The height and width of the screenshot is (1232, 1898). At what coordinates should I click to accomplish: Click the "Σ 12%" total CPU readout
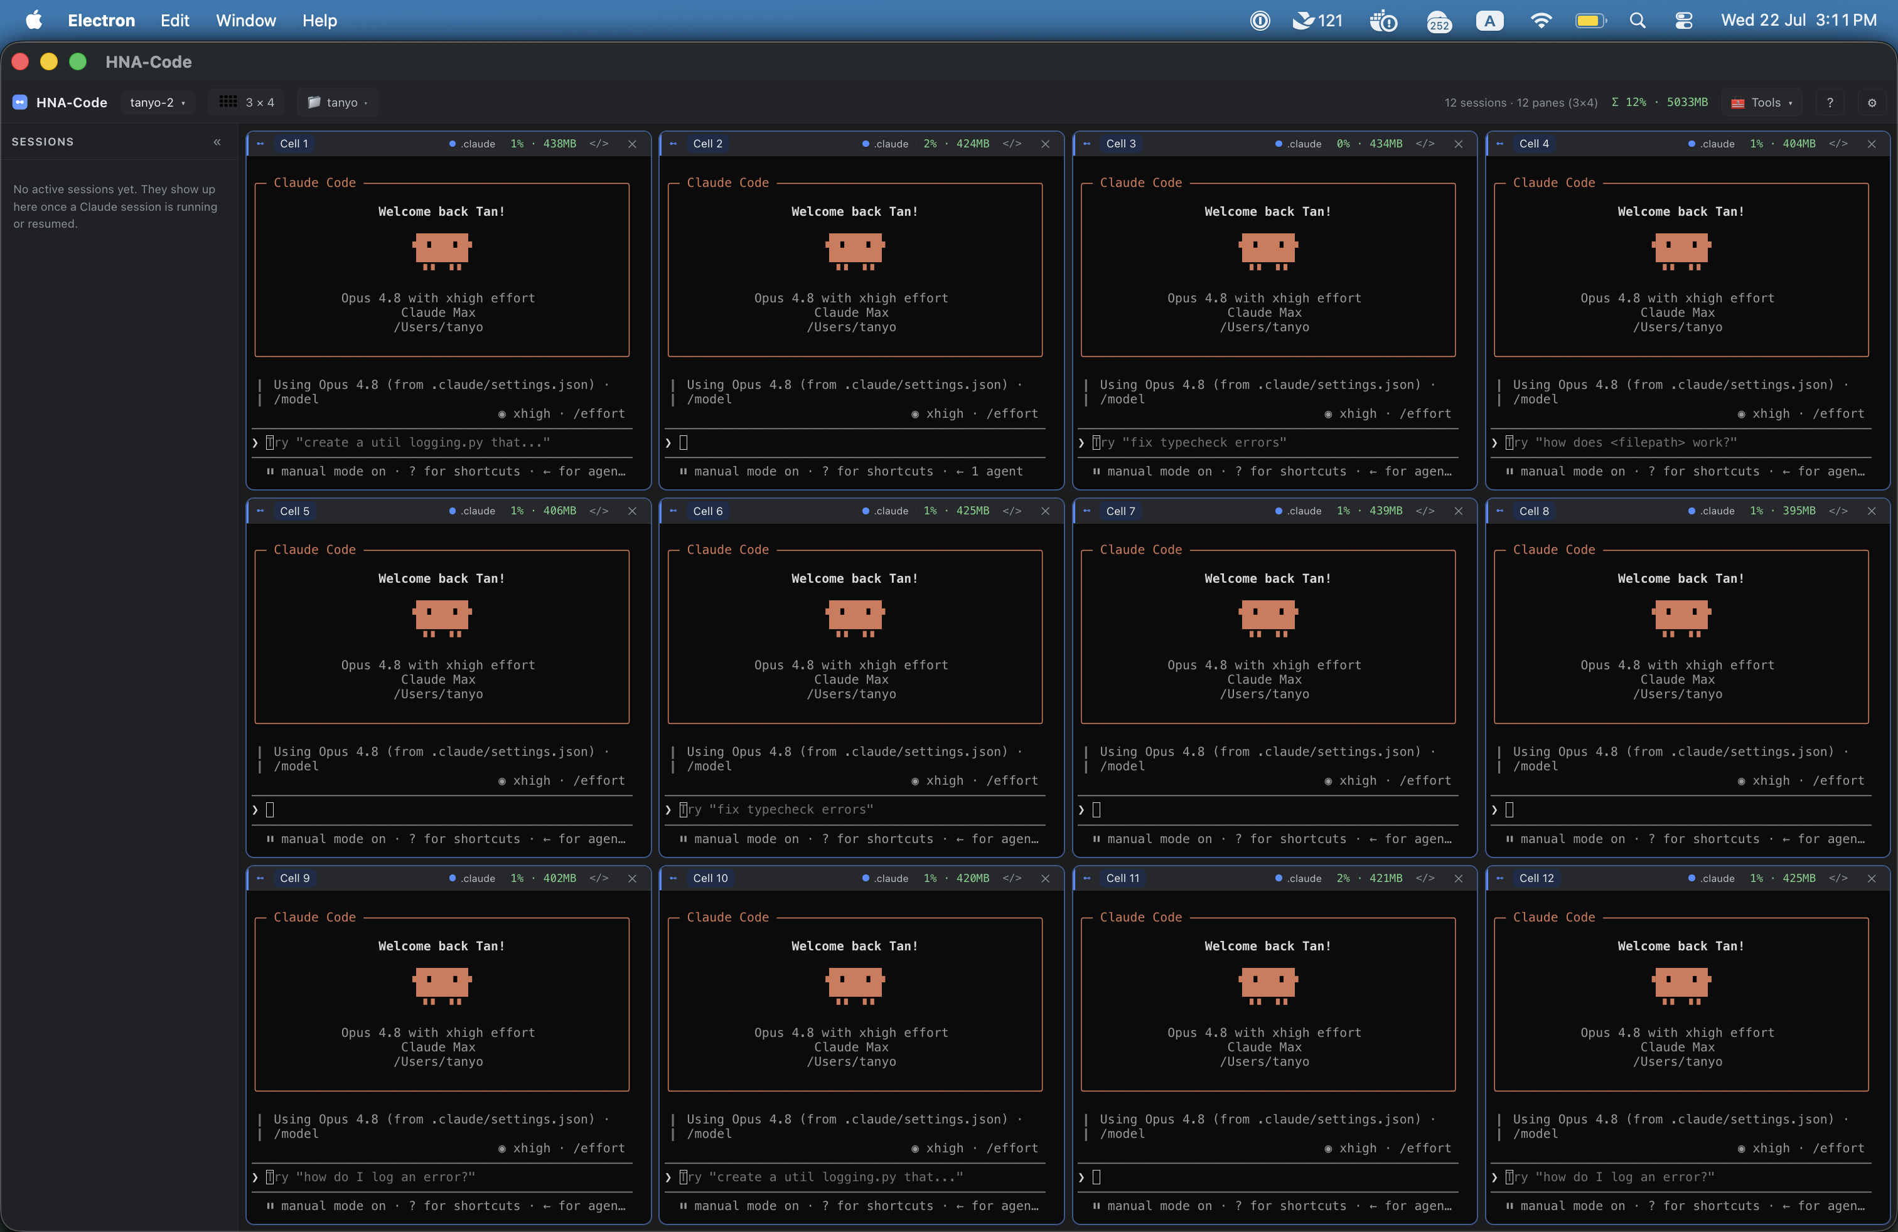tap(1629, 102)
